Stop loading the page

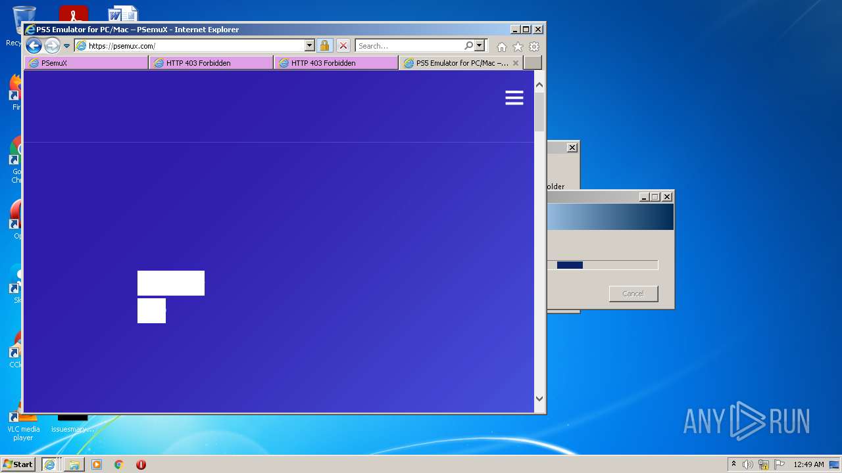coord(343,46)
